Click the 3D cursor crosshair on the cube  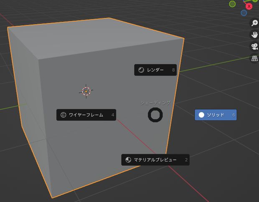point(86,91)
